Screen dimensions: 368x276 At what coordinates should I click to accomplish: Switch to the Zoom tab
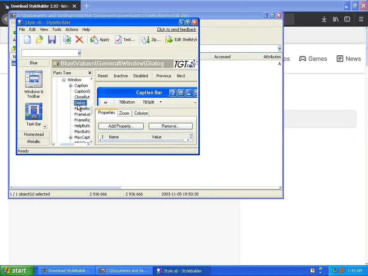click(124, 113)
